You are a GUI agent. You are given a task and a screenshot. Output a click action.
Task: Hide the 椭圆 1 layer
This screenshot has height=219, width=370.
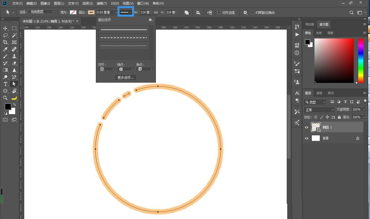[x=306, y=127]
